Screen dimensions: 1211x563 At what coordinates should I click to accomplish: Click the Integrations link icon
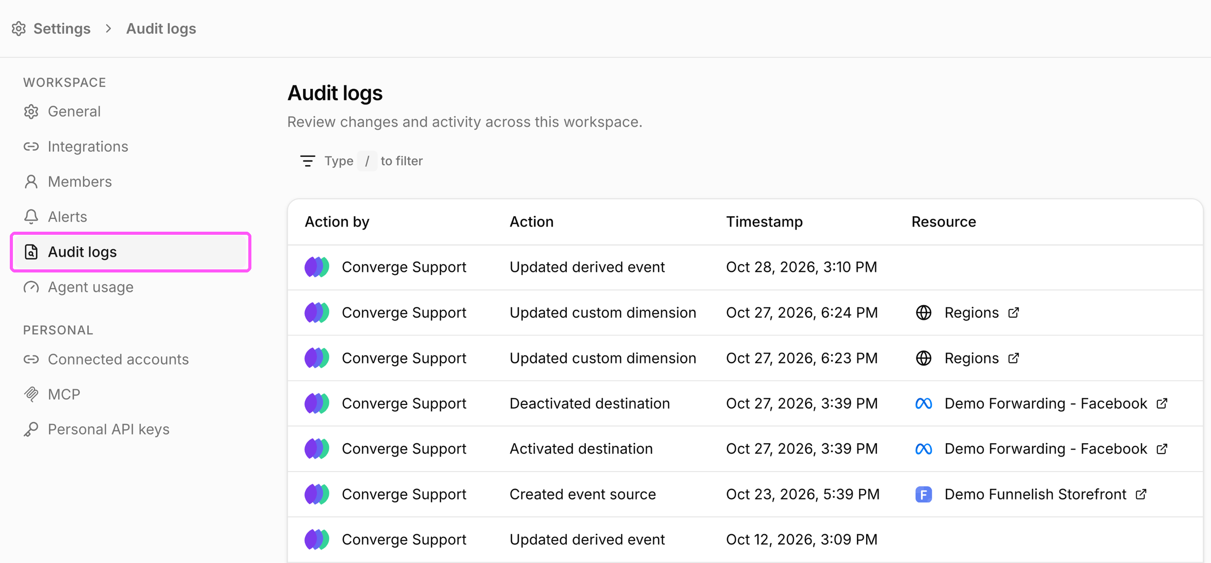coord(31,147)
